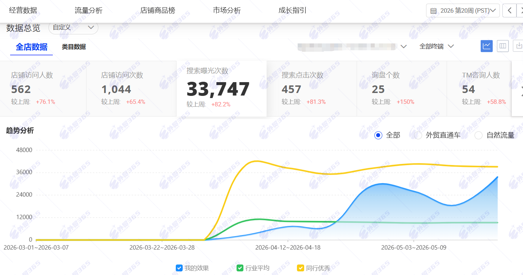Screen dimensions: 523x275
Task: Click the +58.8% TM consult change
Action: pos(496,102)
